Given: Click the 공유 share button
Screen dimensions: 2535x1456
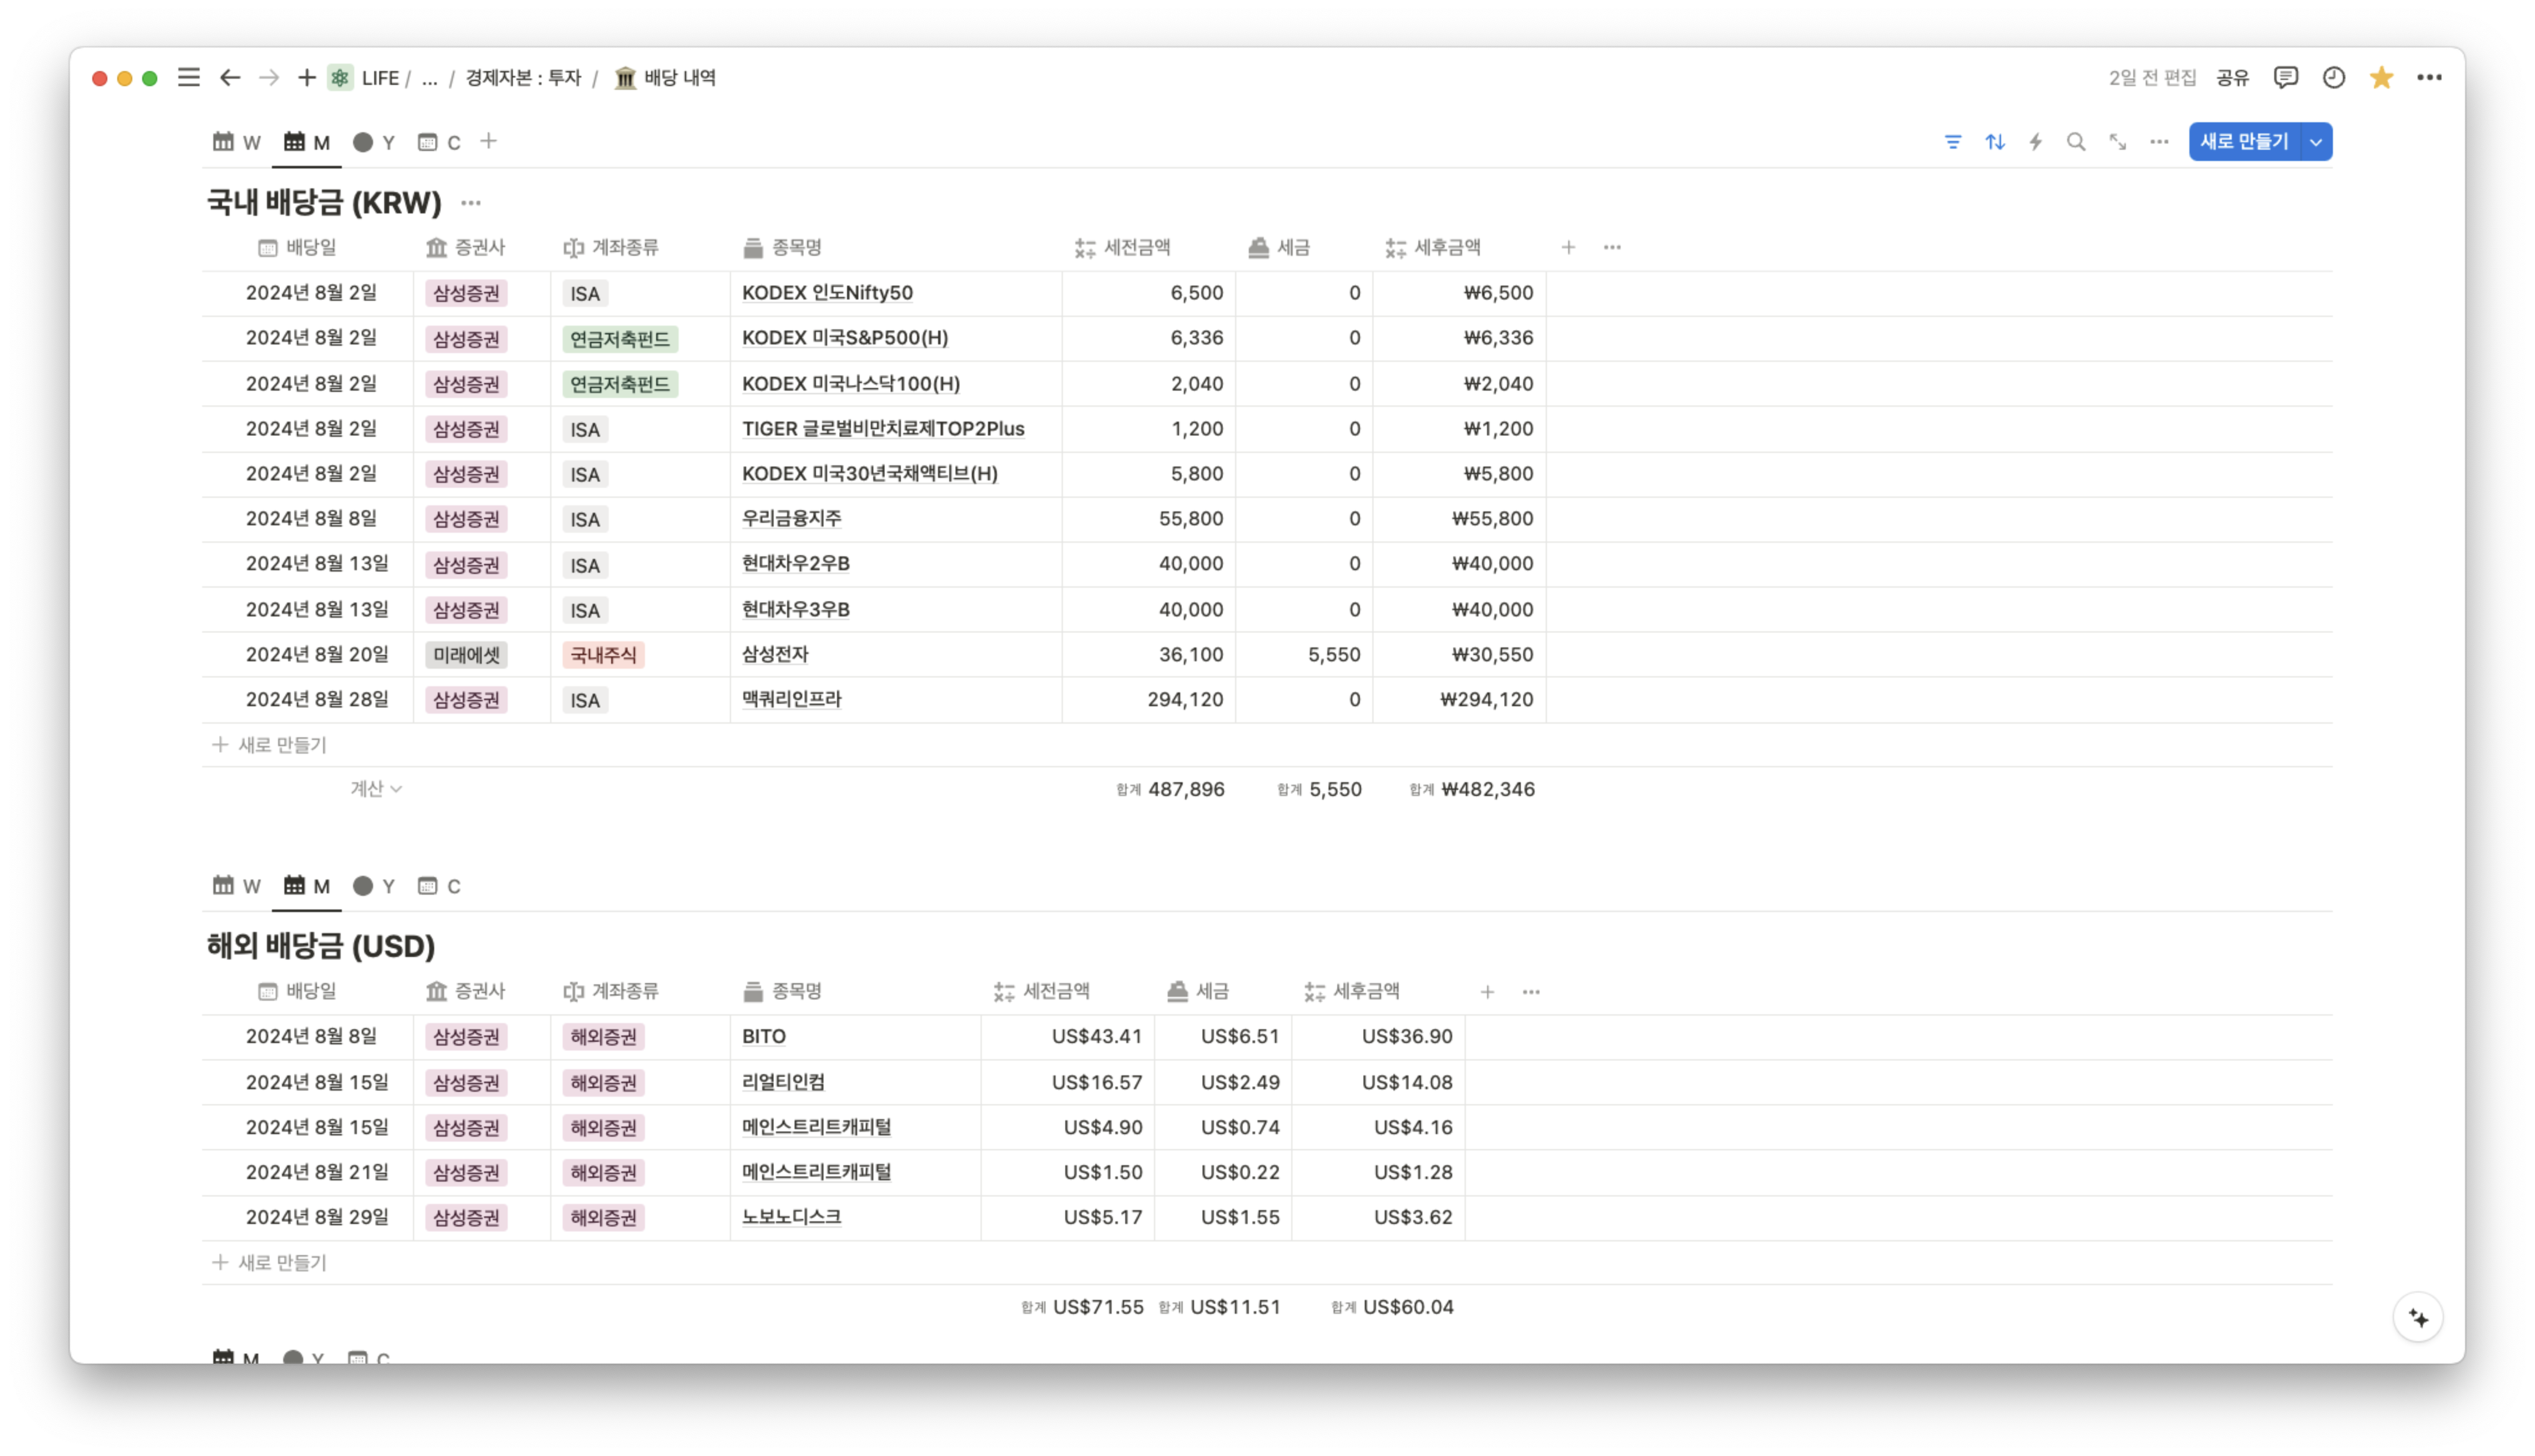Looking at the screenshot, I should pyautogui.click(x=2232, y=78).
